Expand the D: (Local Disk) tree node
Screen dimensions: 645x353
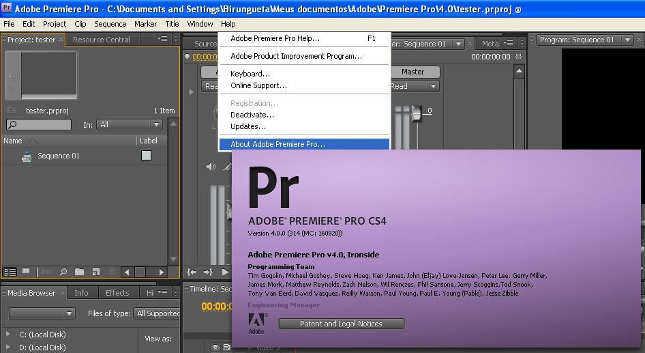[7, 347]
